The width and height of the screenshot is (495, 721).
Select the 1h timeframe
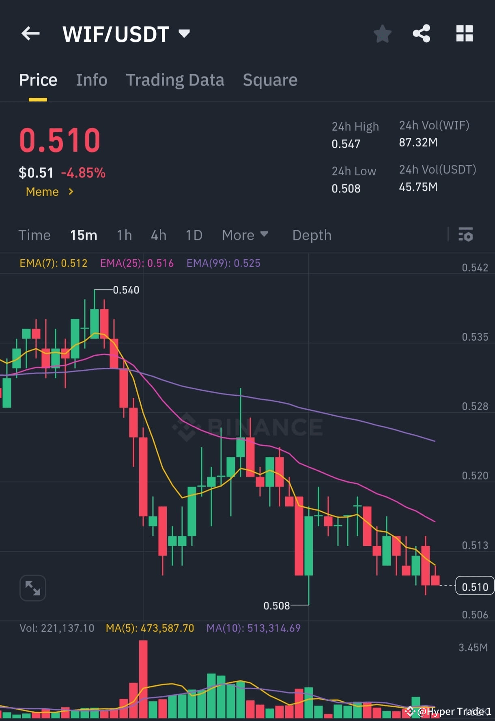(124, 235)
